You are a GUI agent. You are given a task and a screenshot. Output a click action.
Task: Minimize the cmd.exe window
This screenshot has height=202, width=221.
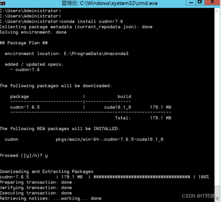[x=191, y=2]
